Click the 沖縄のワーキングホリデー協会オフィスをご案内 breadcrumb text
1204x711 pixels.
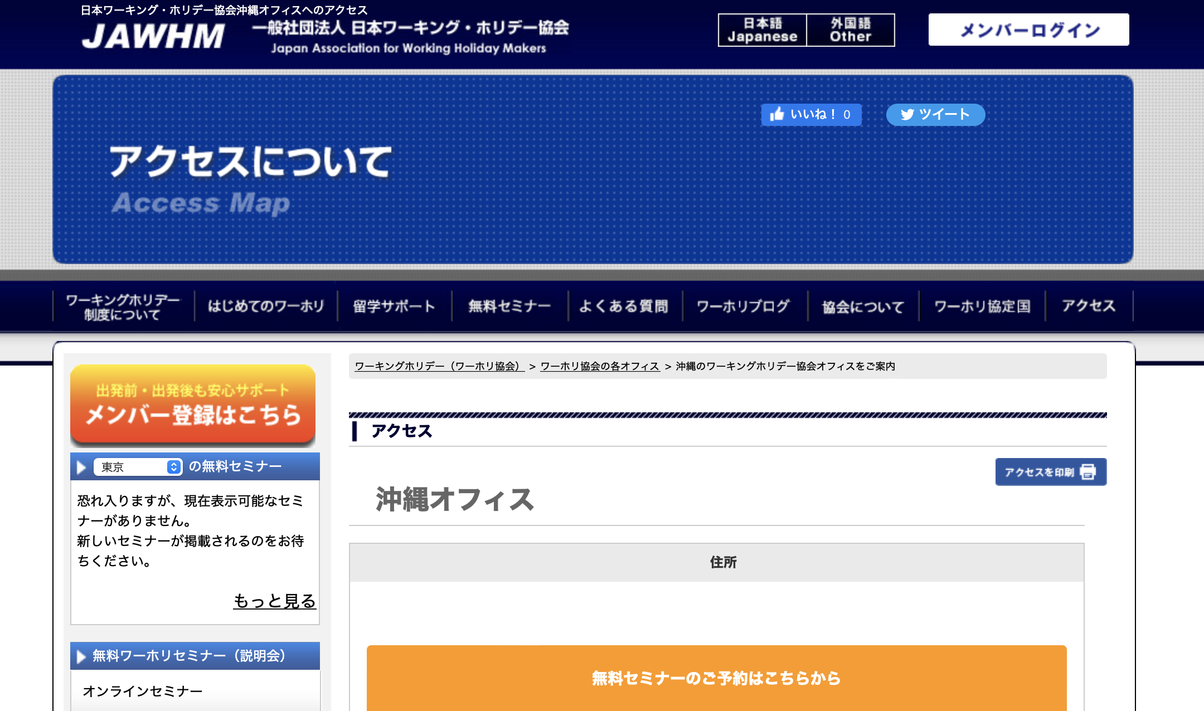(x=785, y=366)
